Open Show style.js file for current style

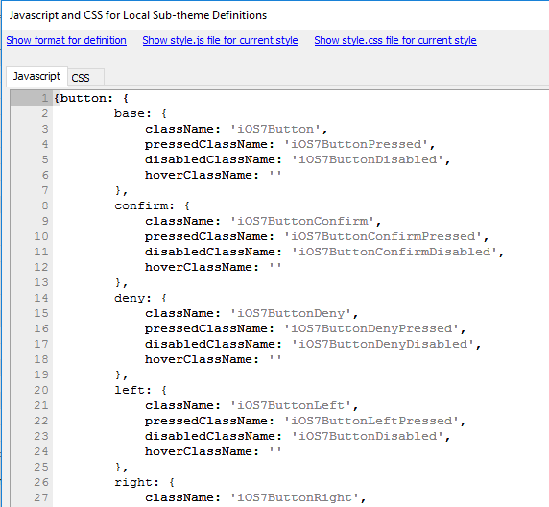point(220,40)
